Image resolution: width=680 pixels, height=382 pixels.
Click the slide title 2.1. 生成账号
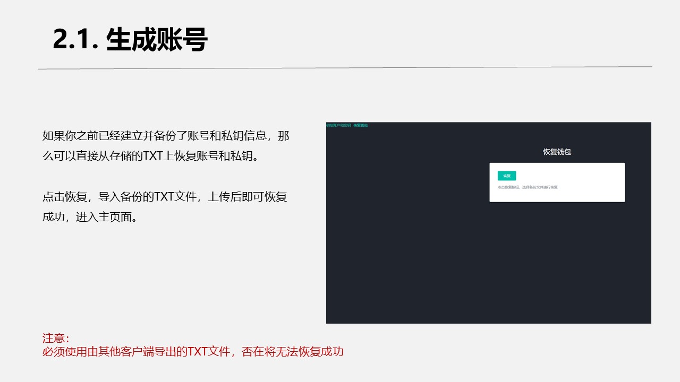[x=130, y=39]
